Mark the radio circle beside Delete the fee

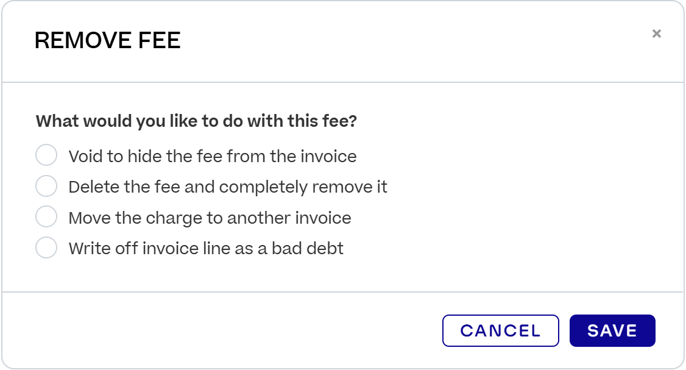click(46, 186)
